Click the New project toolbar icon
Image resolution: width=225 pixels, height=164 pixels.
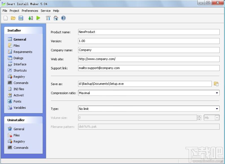pyautogui.click(x=6, y=18)
